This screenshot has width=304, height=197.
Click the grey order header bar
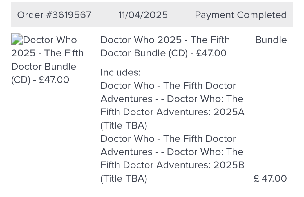tap(152, 15)
